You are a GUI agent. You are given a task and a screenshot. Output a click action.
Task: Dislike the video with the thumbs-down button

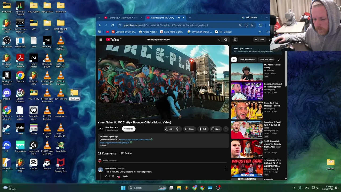pyautogui.click(x=177, y=129)
